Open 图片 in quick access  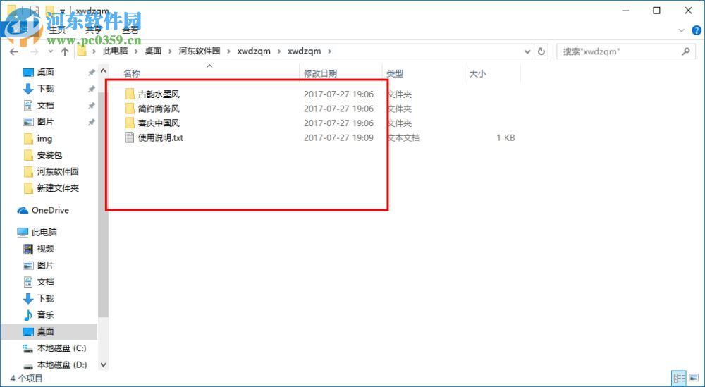coord(45,122)
